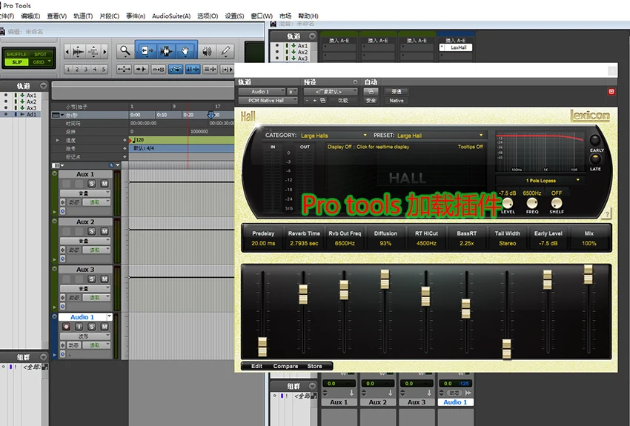Toggle input monitoring on Audio 1 track

(79, 327)
